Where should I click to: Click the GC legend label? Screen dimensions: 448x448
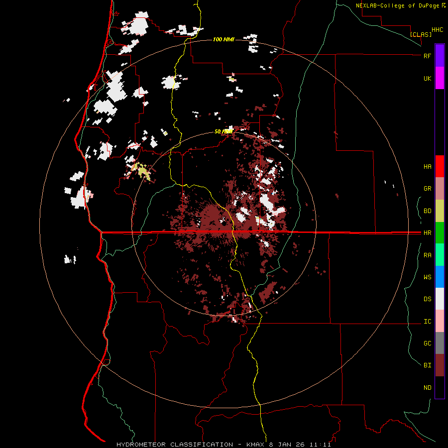point(427,343)
